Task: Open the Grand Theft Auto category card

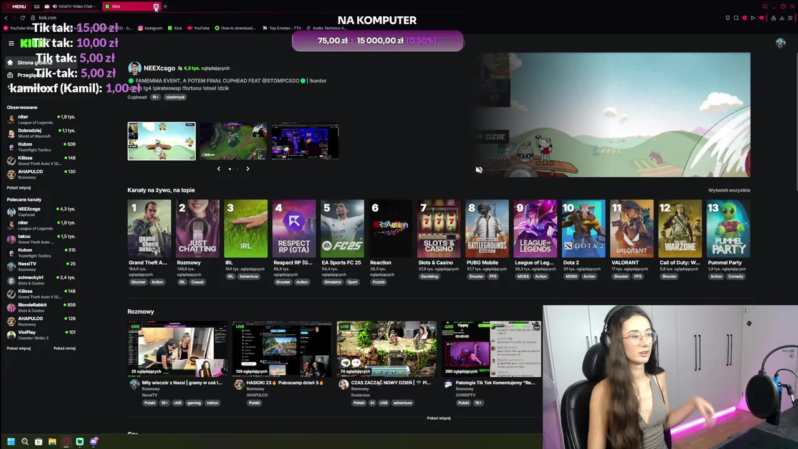Action: tap(149, 228)
